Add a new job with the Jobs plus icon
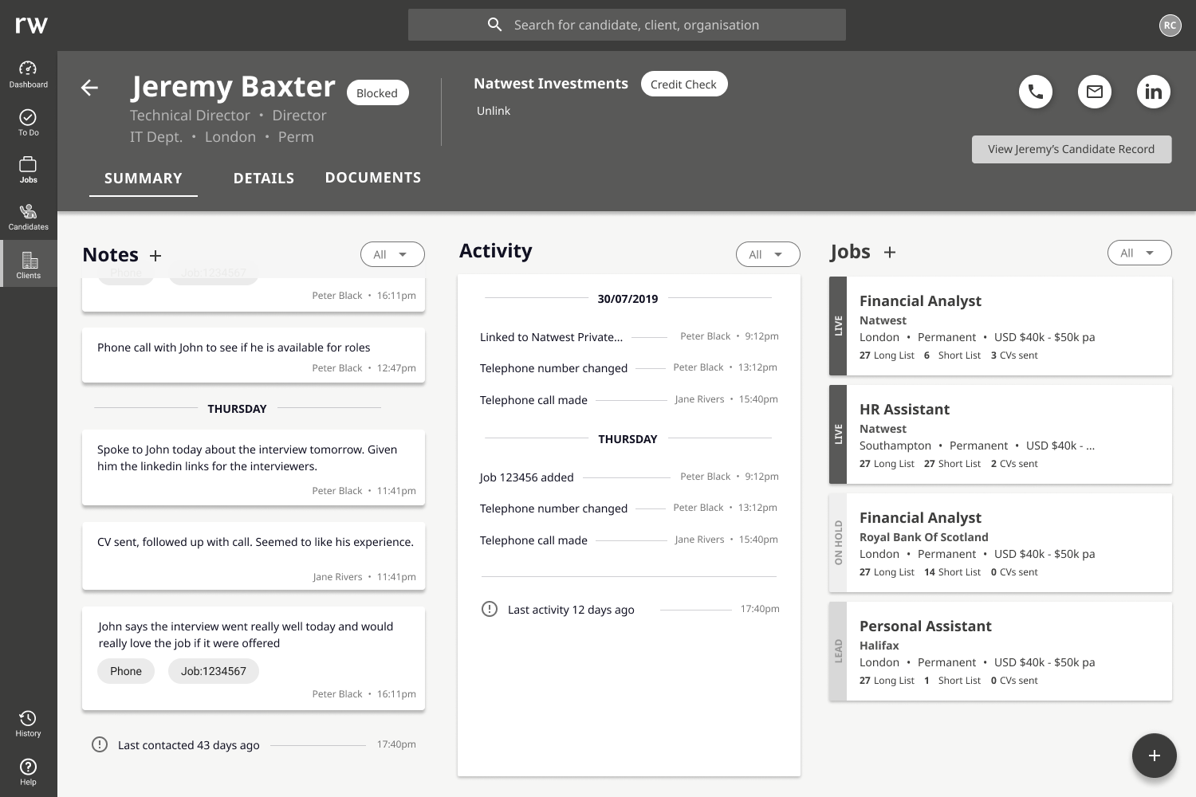 [x=890, y=252]
